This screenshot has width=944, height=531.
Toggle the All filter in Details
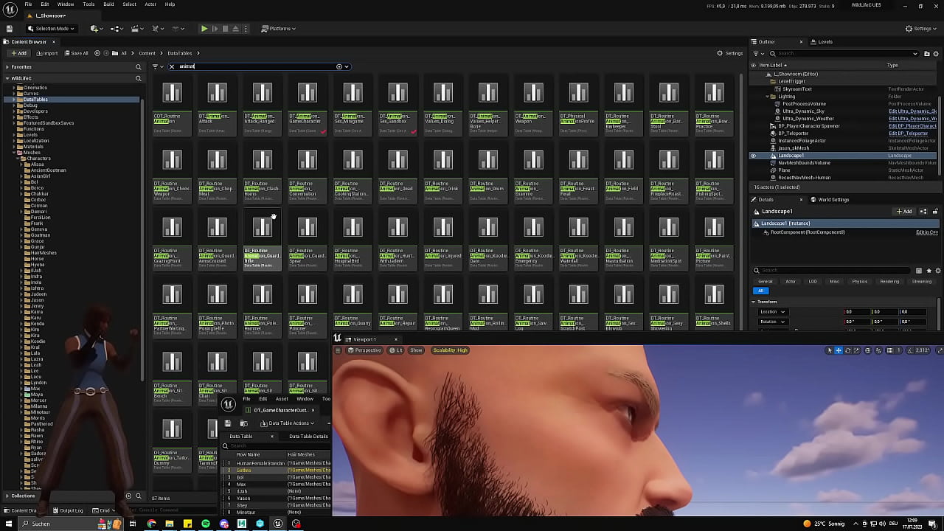point(760,291)
